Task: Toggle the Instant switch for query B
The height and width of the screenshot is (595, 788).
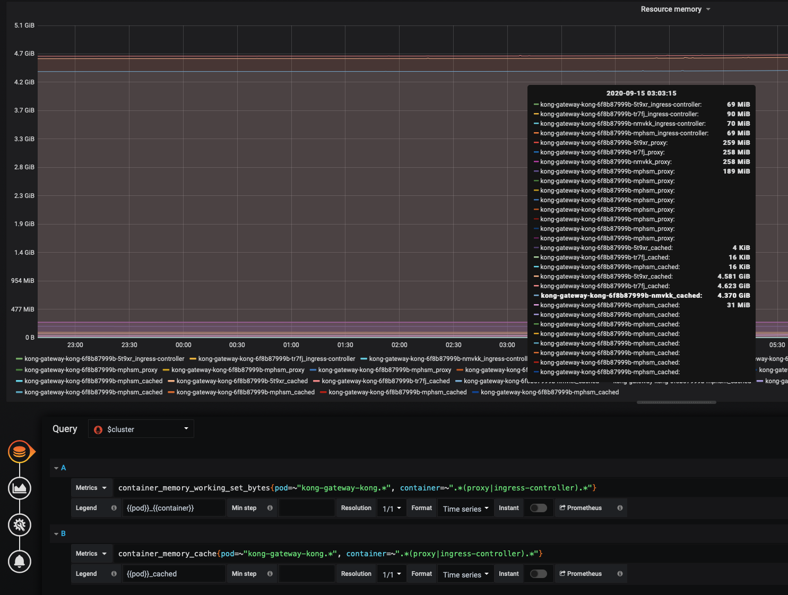Action: pyautogui.click(x=538, y=574)
